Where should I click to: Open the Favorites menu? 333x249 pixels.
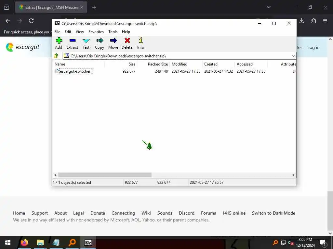pyautogui.click(x=96, y=32)
